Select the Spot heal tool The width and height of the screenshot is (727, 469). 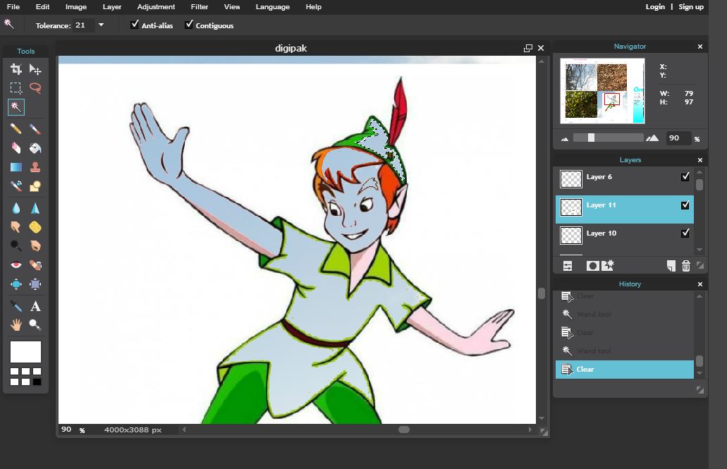click(x=35, y=265)
